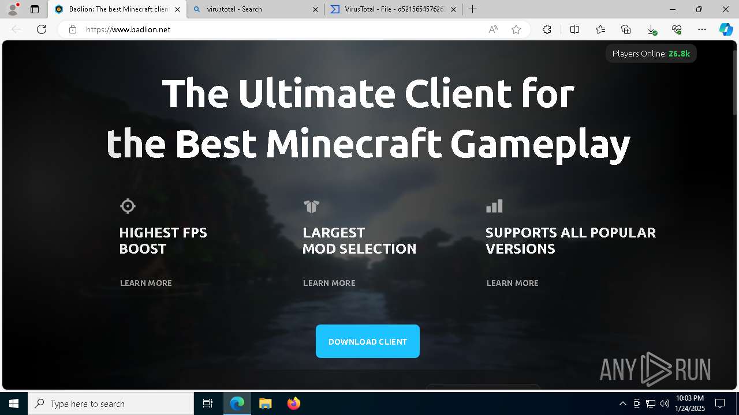Open the tab actions menu icon

[x=35, y=9]
